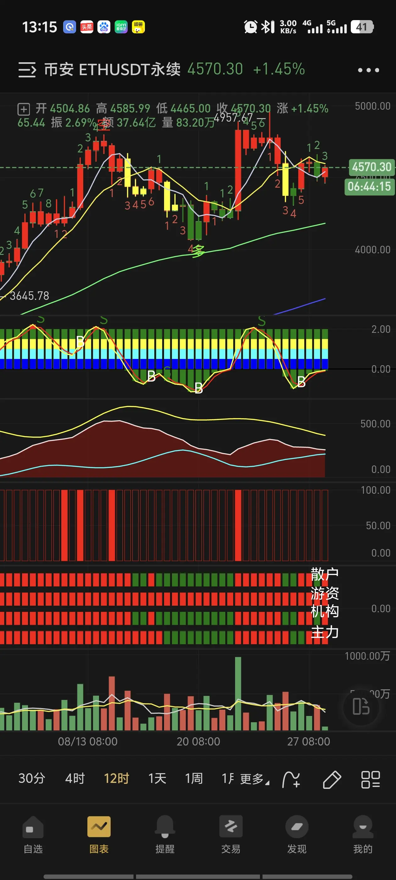Tap the iQIYI notification icon

tap(121, 27)
